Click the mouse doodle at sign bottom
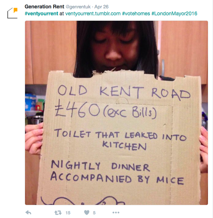Screen dimensions: 213x218 (x=83, y=201)
